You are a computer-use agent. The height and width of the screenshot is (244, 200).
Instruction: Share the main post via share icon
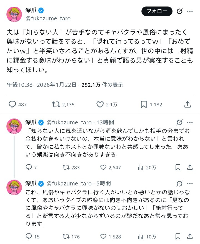[187, 104]
